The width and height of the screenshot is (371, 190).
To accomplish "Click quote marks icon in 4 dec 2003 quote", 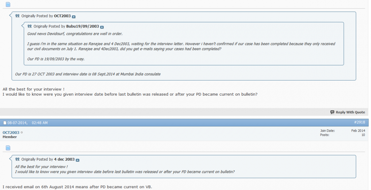I will (18, 159).
